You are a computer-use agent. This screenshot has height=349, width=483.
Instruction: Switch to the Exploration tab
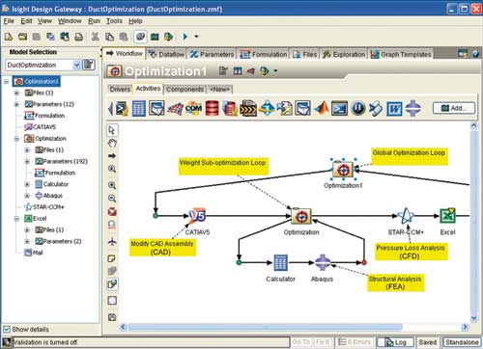(344, 54)
